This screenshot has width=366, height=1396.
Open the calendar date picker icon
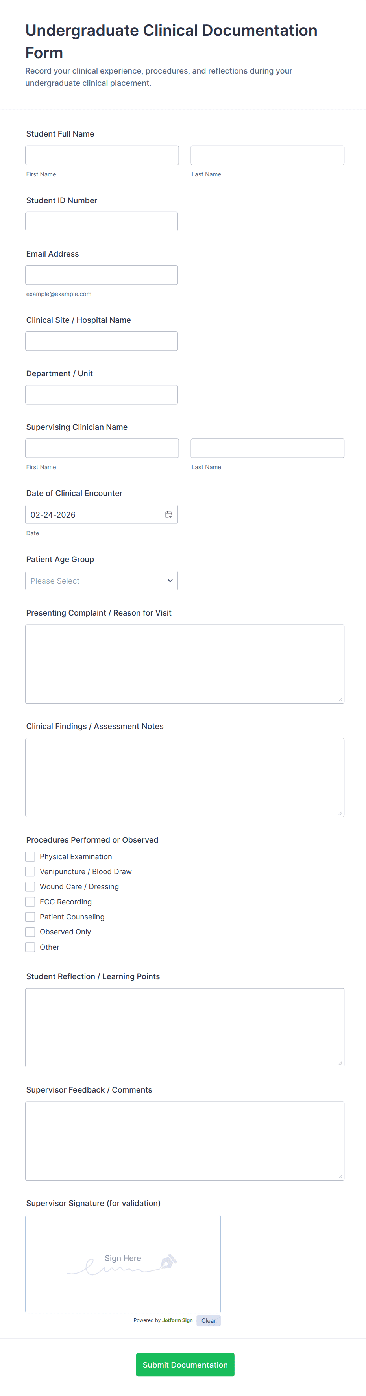tap(168, 514)
